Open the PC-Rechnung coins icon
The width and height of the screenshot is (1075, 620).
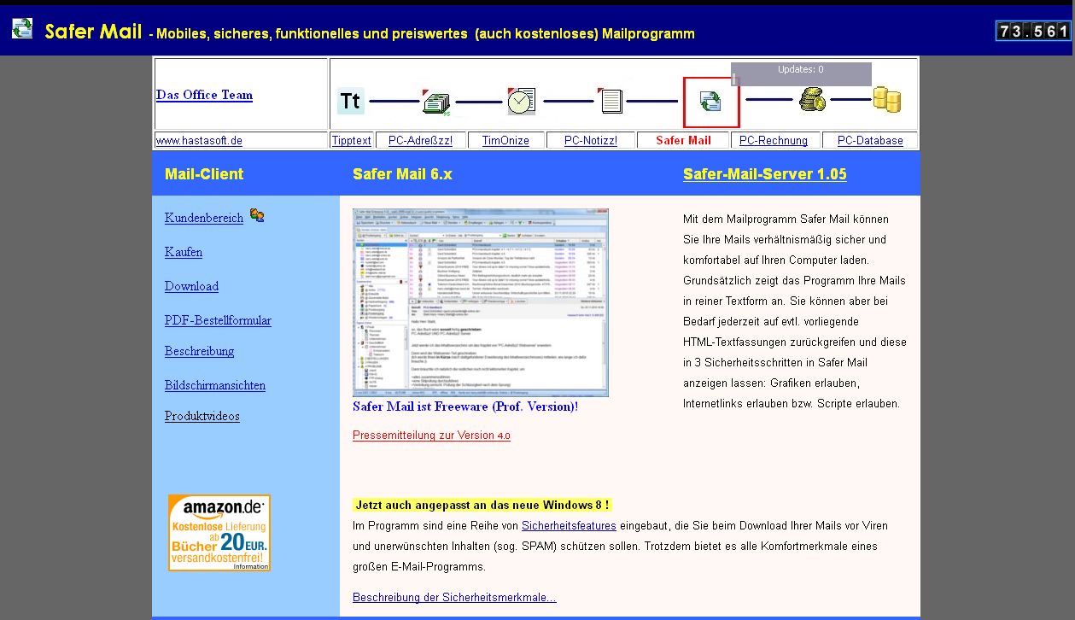coord(812,101)
